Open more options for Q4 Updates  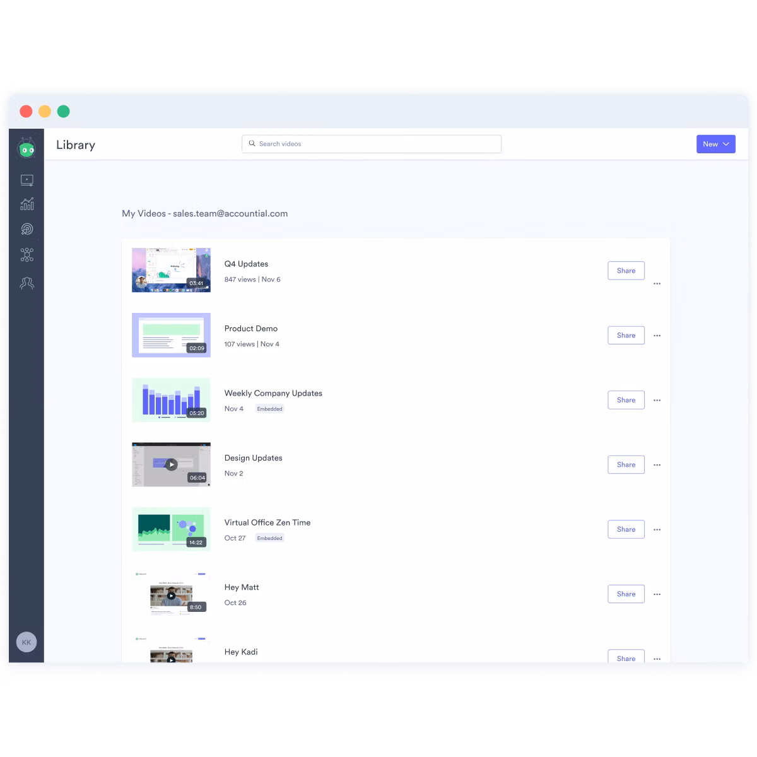(x=657, y=284)
